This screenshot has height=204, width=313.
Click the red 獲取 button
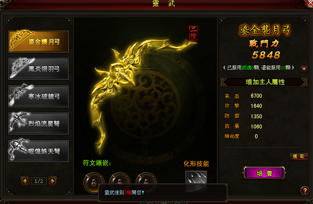point(299,157)
